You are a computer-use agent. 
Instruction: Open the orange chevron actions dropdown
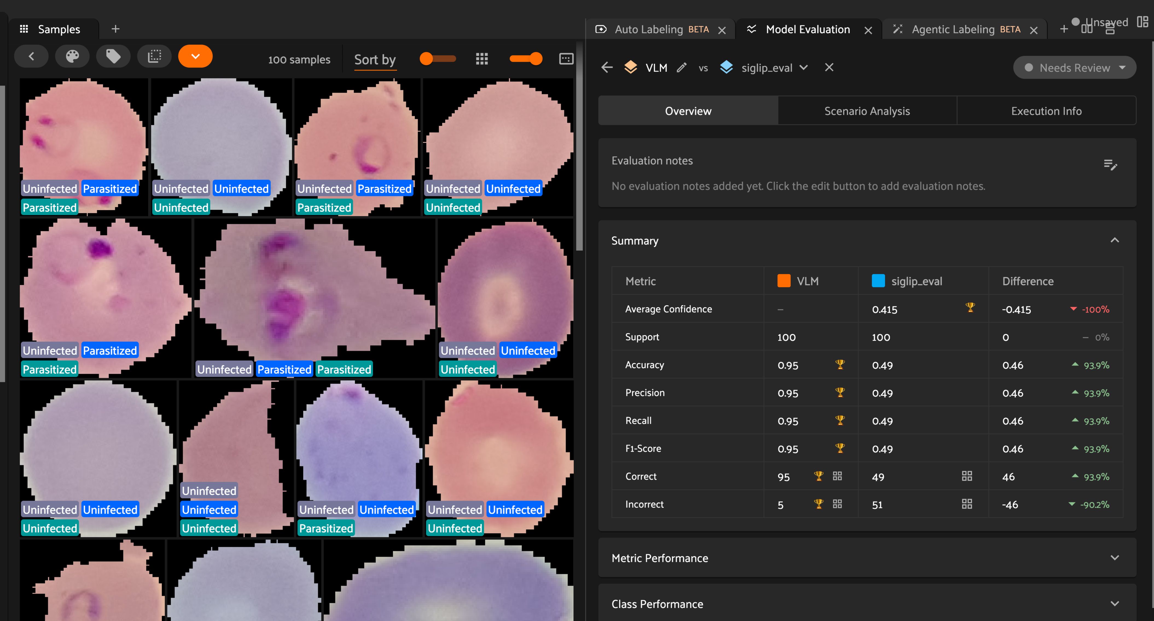point(195,57)
